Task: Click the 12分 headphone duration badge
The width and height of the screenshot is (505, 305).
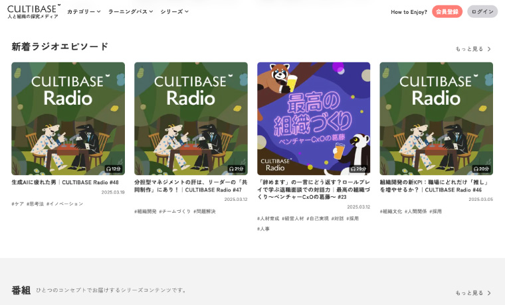Action: coord(114,168)
